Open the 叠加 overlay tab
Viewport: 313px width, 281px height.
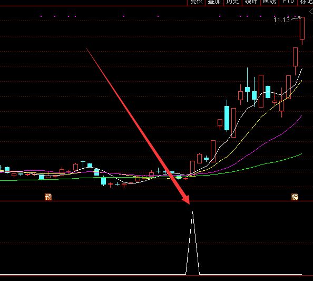click(214, 2)
